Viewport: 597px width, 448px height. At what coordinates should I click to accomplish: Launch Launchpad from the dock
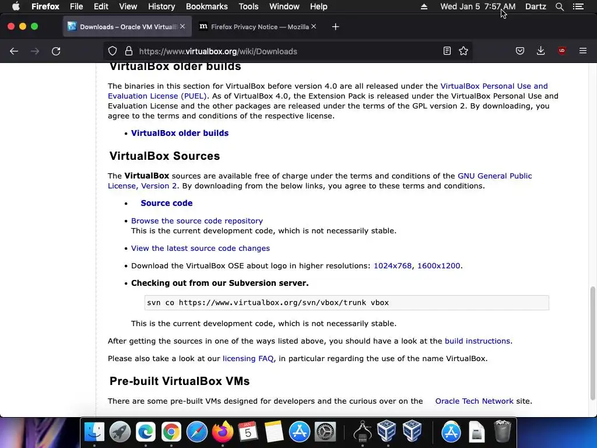pos(120,432)
